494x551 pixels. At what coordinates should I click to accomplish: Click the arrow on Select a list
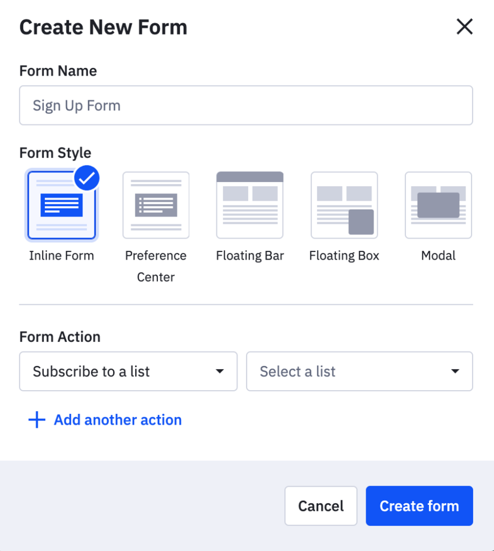click(455, 371)
